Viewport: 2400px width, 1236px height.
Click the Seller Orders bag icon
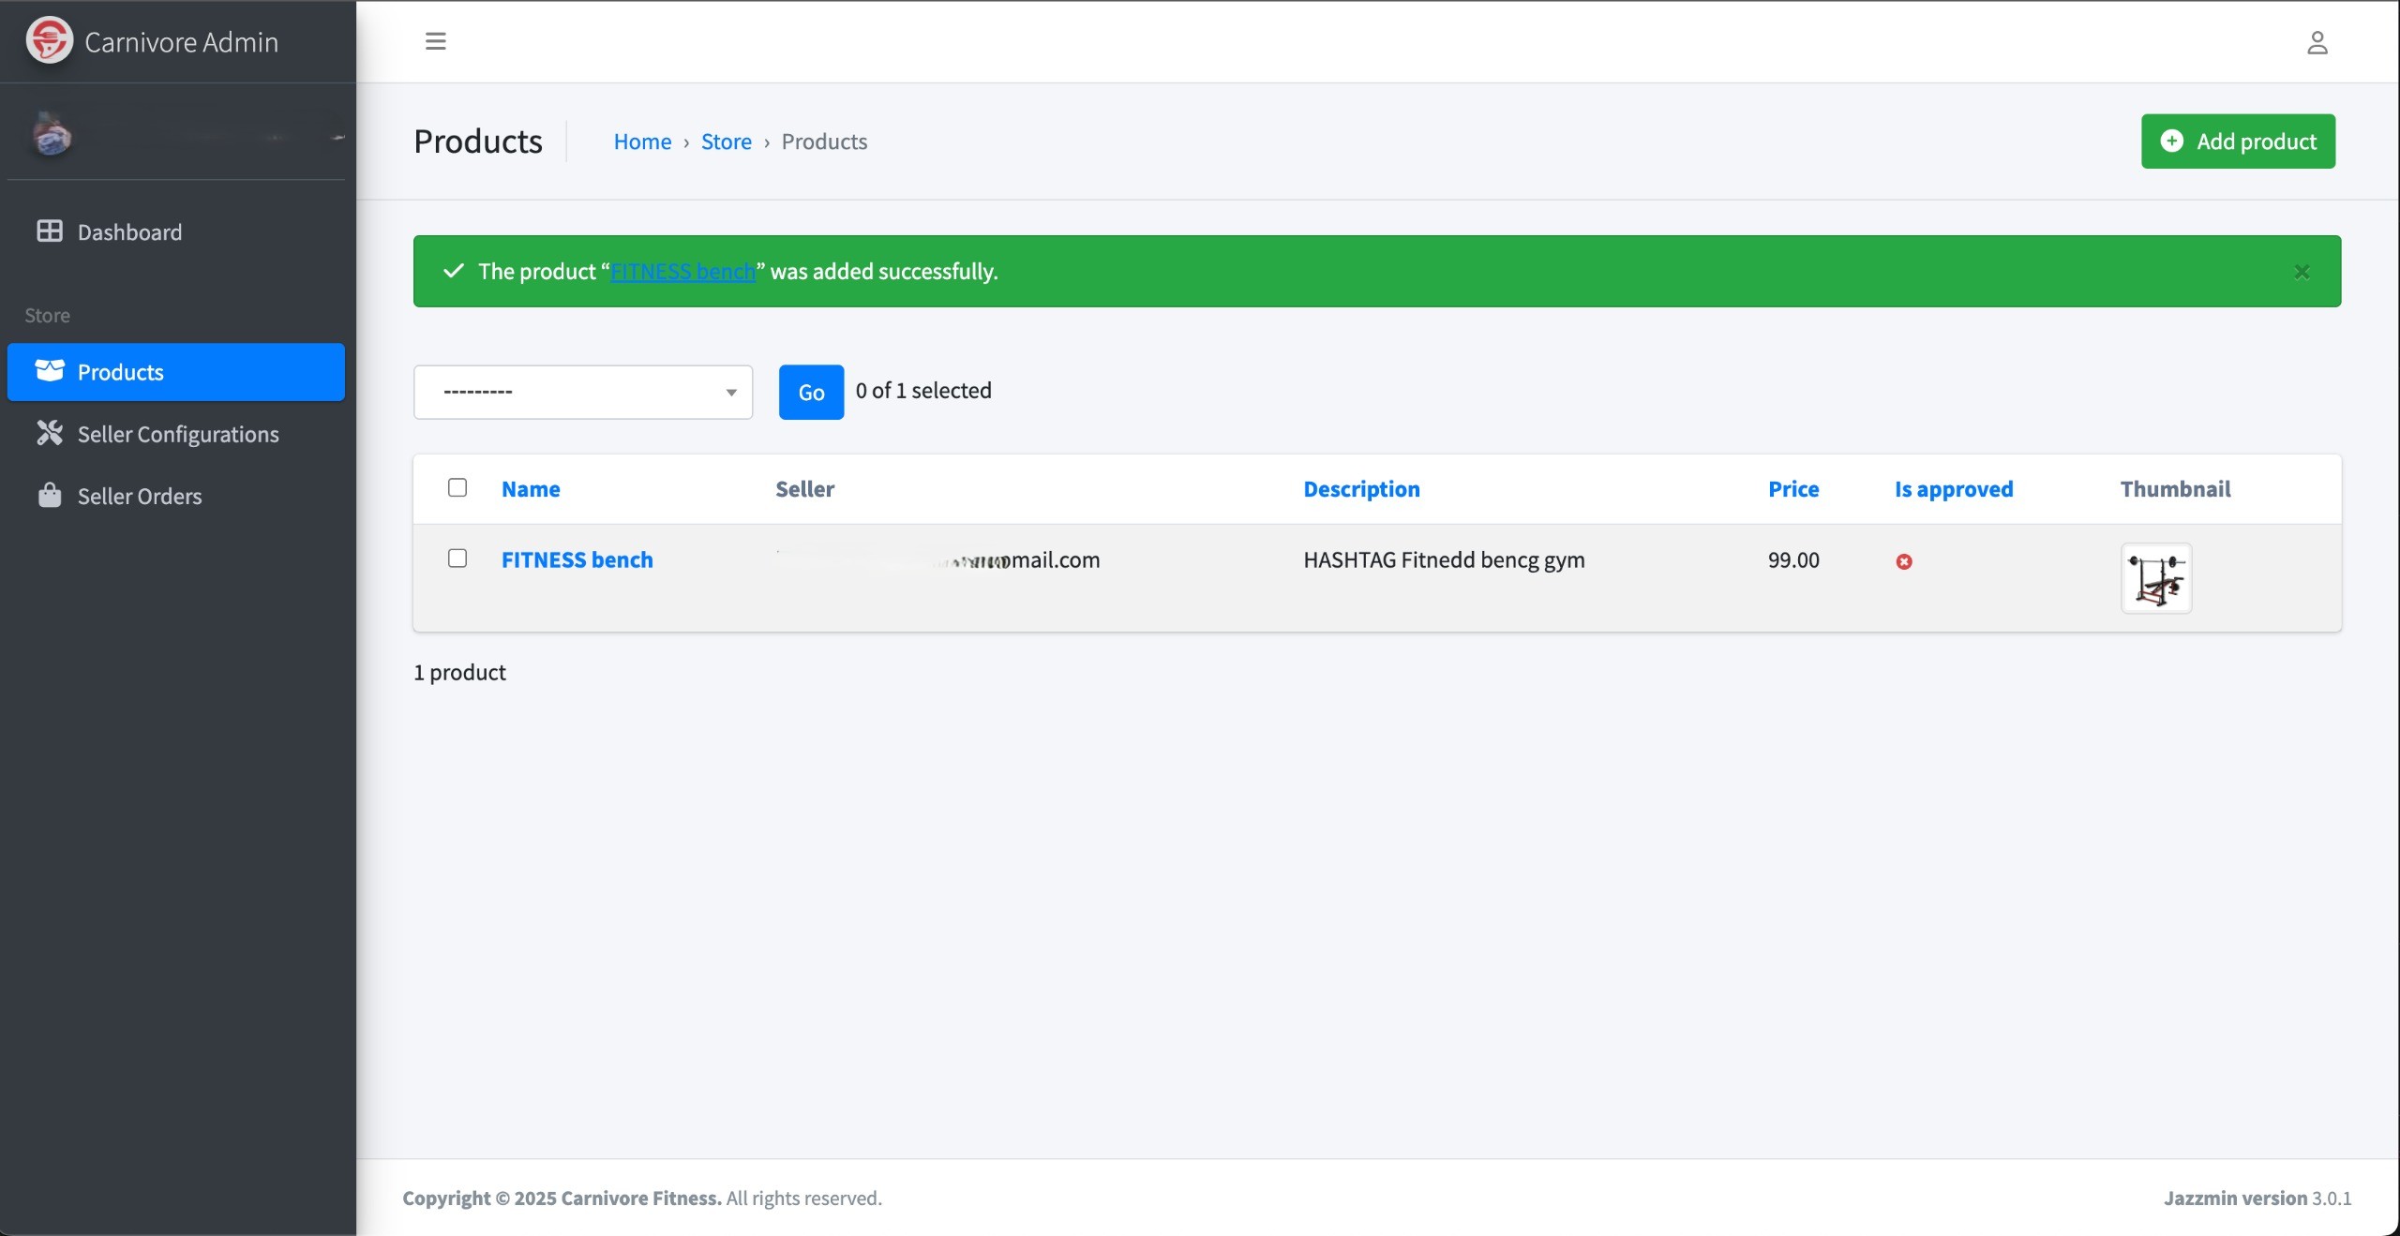point(50,495)
